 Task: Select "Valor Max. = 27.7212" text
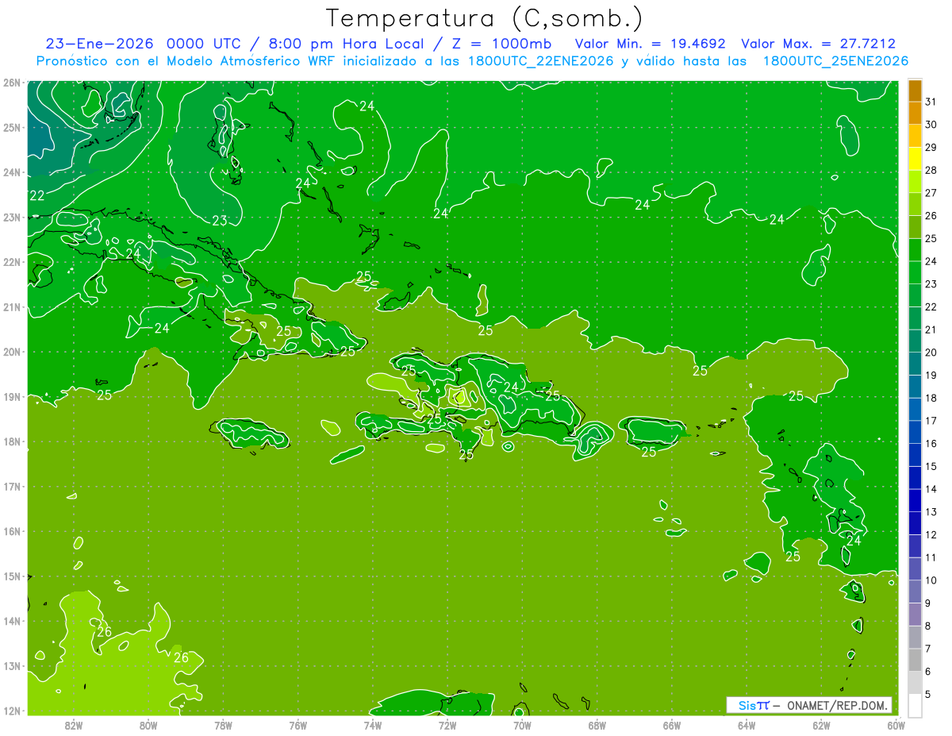tap(818, 44)
